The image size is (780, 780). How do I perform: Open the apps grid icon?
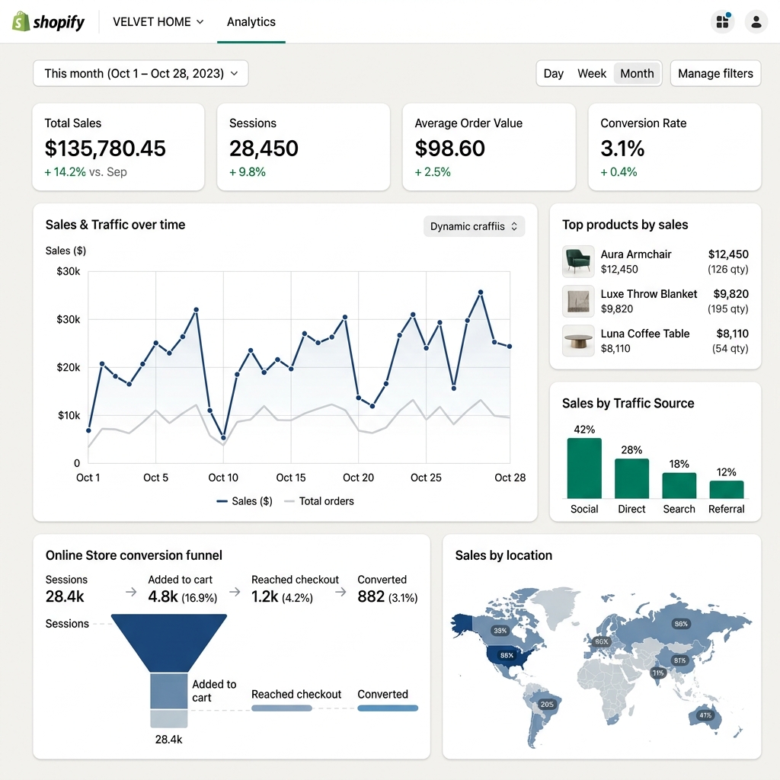click(722, 21)
